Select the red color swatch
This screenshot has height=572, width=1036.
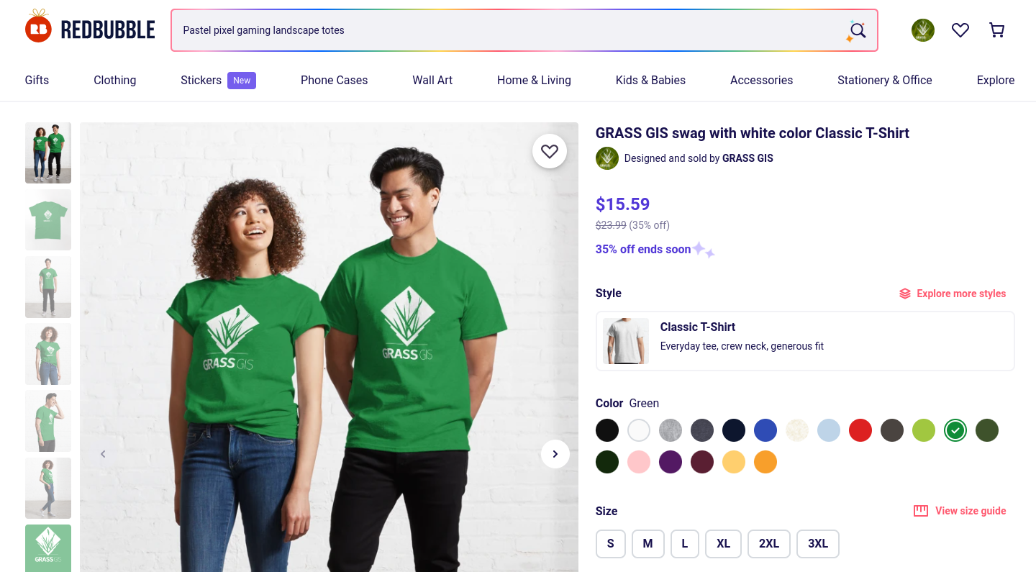[860, 430]
